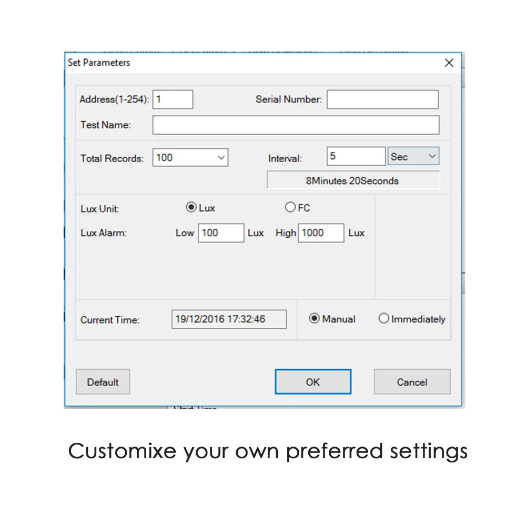
Task: Select the High alarm value 1000
Action: (x=321, y=232)
